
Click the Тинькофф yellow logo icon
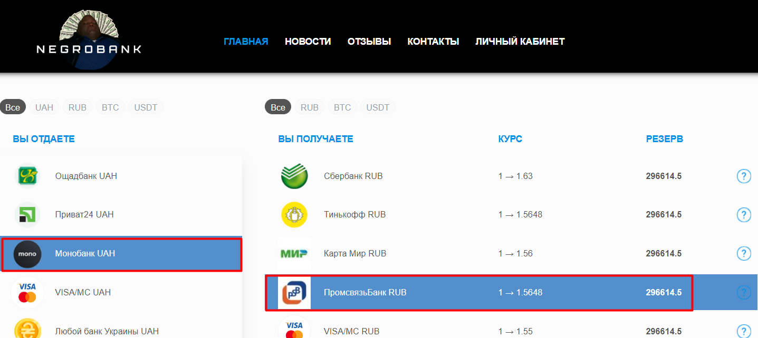pos(294,215)
